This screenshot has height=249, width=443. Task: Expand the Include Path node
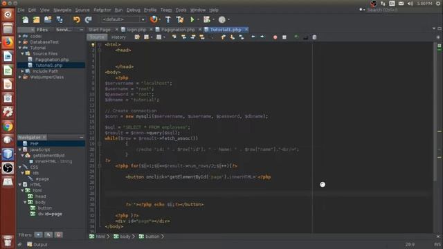pyautogui.click(x=23, y=71)
